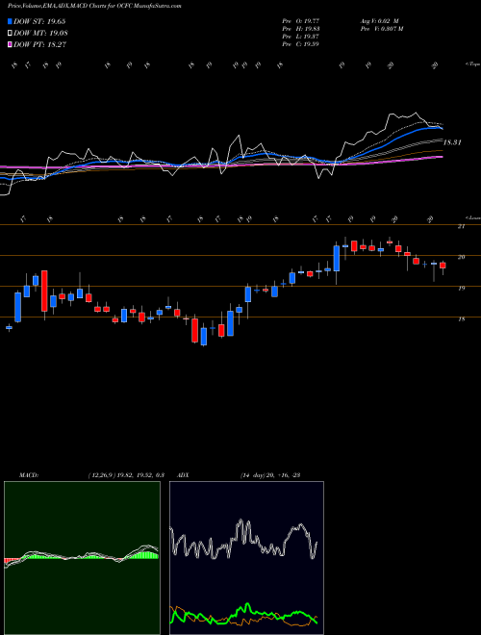Click the 'MACD:' panel label
The image size is (481, 635).
click(x=29, y=475)
